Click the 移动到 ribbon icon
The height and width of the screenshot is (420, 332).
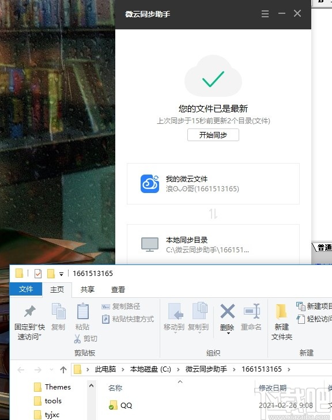[175, 311]
